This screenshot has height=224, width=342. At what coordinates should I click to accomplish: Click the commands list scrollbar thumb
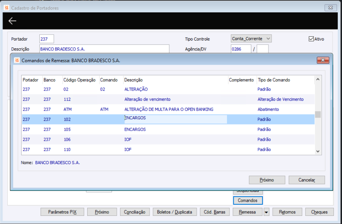(318, 114)
